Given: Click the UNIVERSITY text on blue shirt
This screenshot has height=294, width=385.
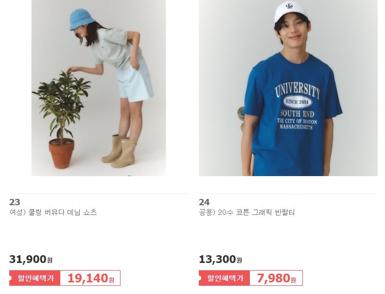Looking at the screenshot, I should pyautogui.click(x=297, y=90).
